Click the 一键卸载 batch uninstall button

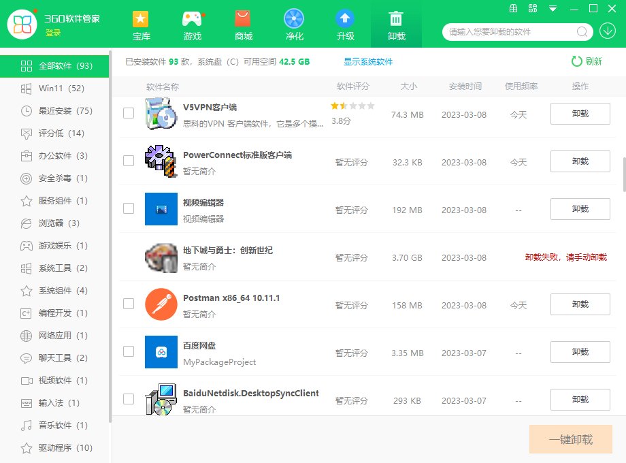pos(570,439)
